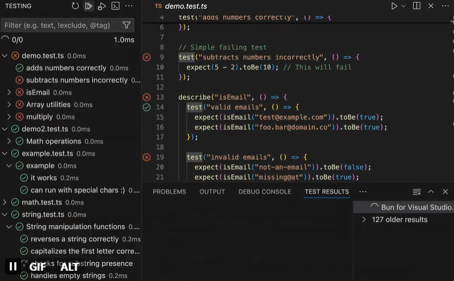Click the filter funnel icon
This screenshot has height=281, width=454.
pos(126,25)
